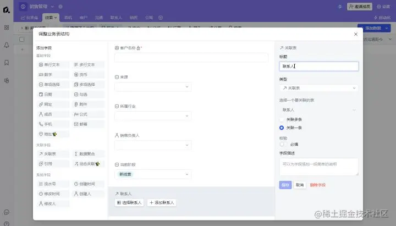This screenshot has height=226, width=396.
Task: Add a 货币 currency field
Action: (x=88, y=74)
